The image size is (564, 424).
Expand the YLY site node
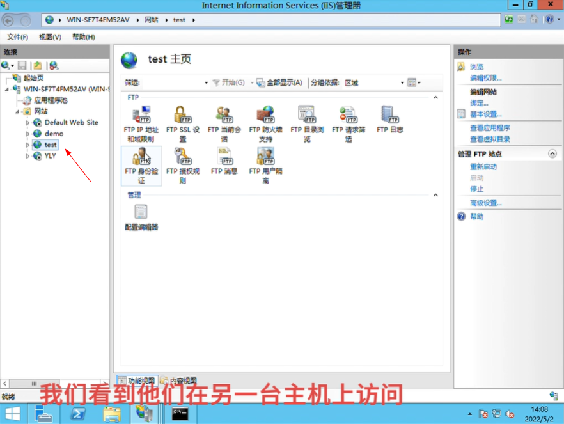[x=27, y=156]
